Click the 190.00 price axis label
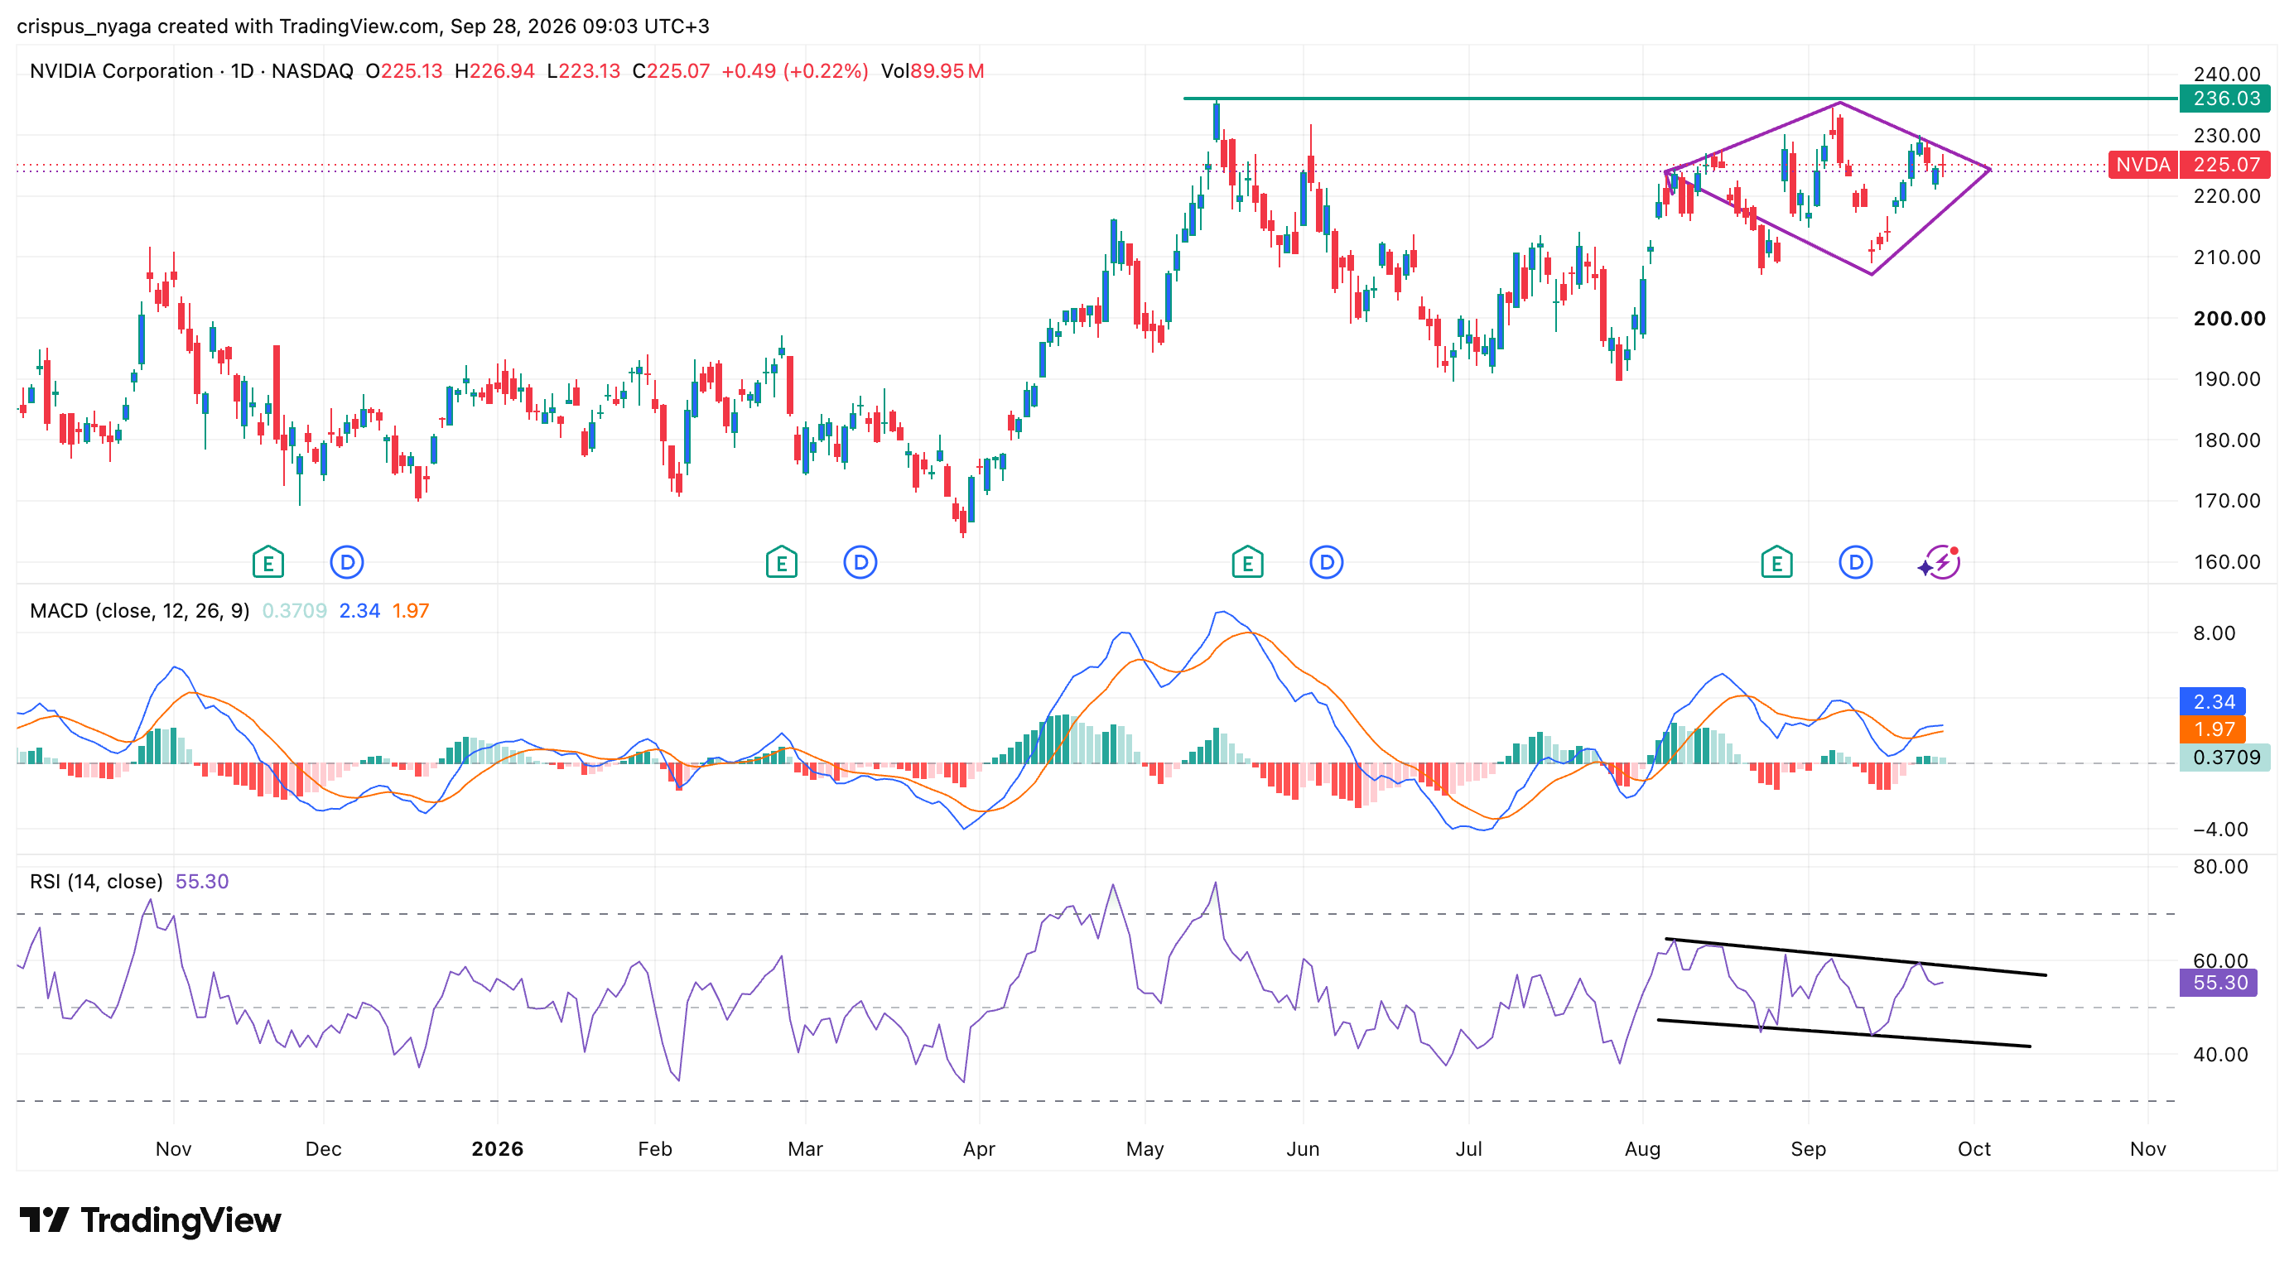Image resolution: width=2294 pixels, height=1270 pixels. 2226,379
